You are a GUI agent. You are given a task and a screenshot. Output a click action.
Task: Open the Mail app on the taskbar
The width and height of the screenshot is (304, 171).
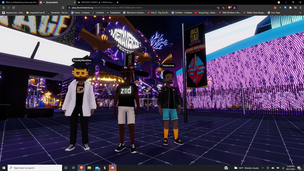point(97,168)
